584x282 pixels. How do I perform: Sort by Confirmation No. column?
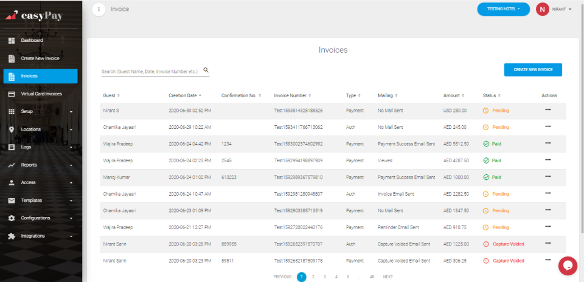241,95
